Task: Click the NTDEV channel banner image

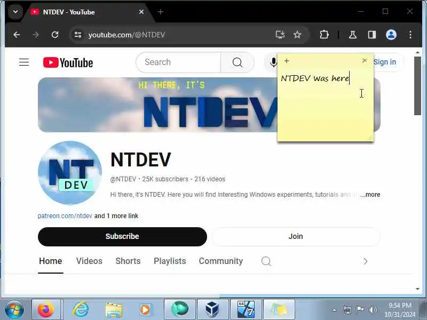Action: click(x=157, y=105)
